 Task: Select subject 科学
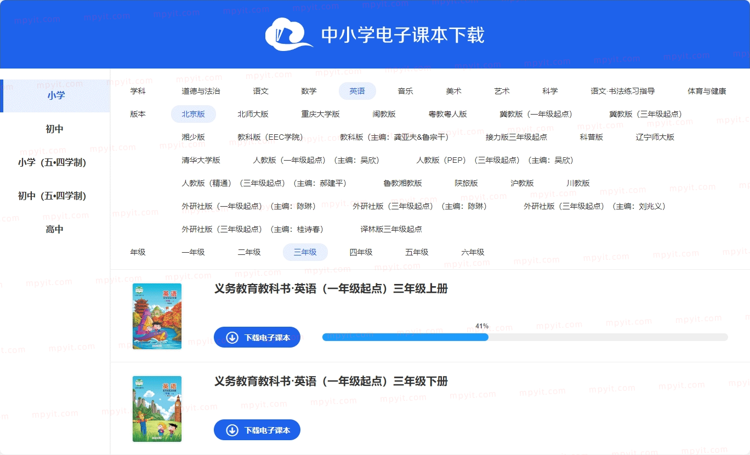coord(550,91)
